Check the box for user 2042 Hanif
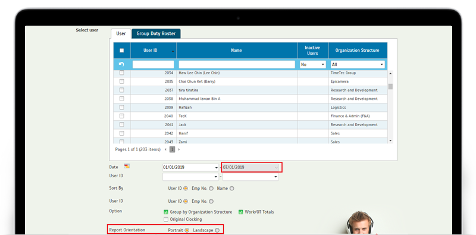 (x=122, y=133)
